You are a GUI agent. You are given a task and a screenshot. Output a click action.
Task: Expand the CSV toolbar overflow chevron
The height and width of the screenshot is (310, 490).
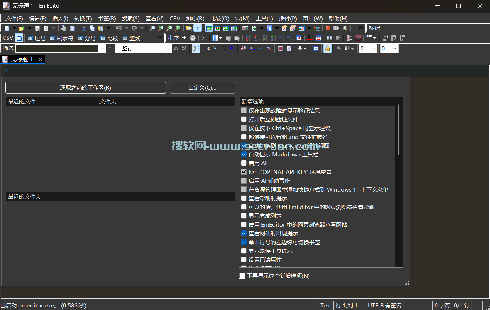click(159, 37)
